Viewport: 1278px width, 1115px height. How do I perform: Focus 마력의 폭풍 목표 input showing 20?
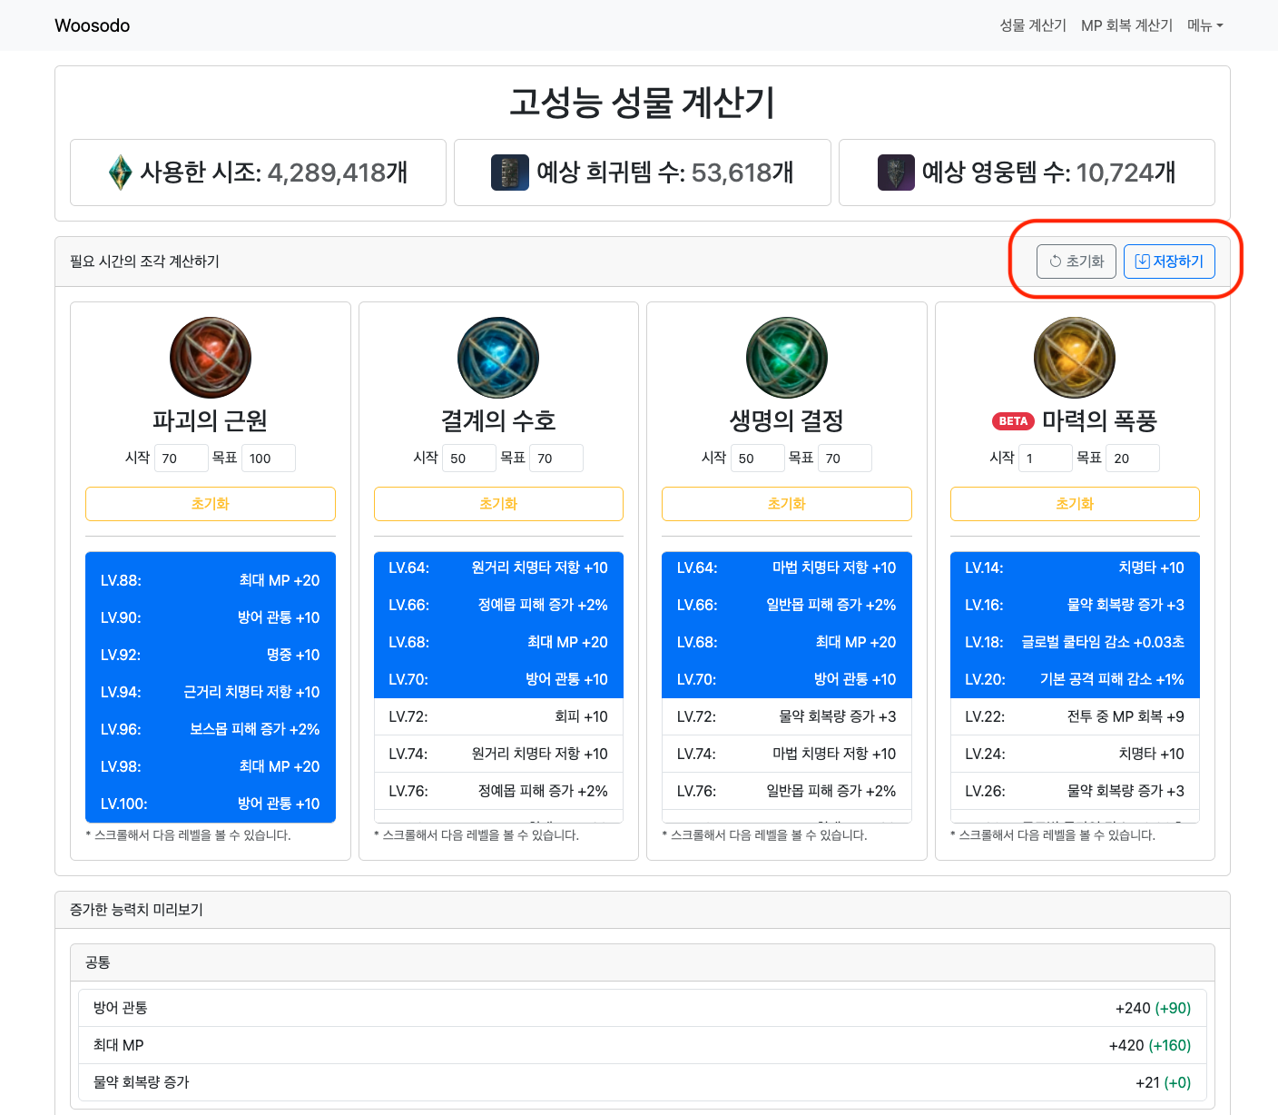tap(1133, 459)
